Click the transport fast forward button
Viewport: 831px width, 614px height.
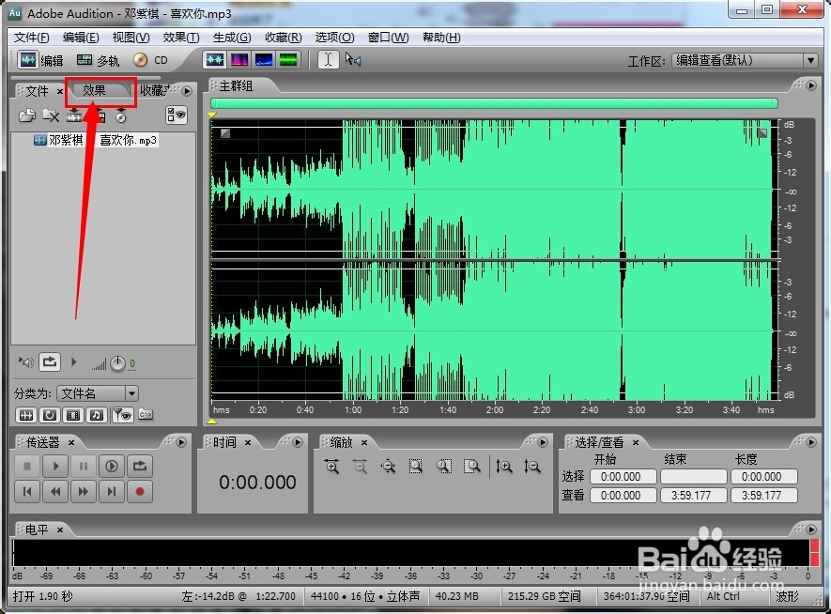click(x=84, y=492)
